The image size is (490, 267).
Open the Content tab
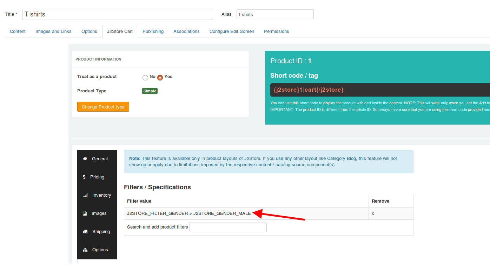click(18, 31)
